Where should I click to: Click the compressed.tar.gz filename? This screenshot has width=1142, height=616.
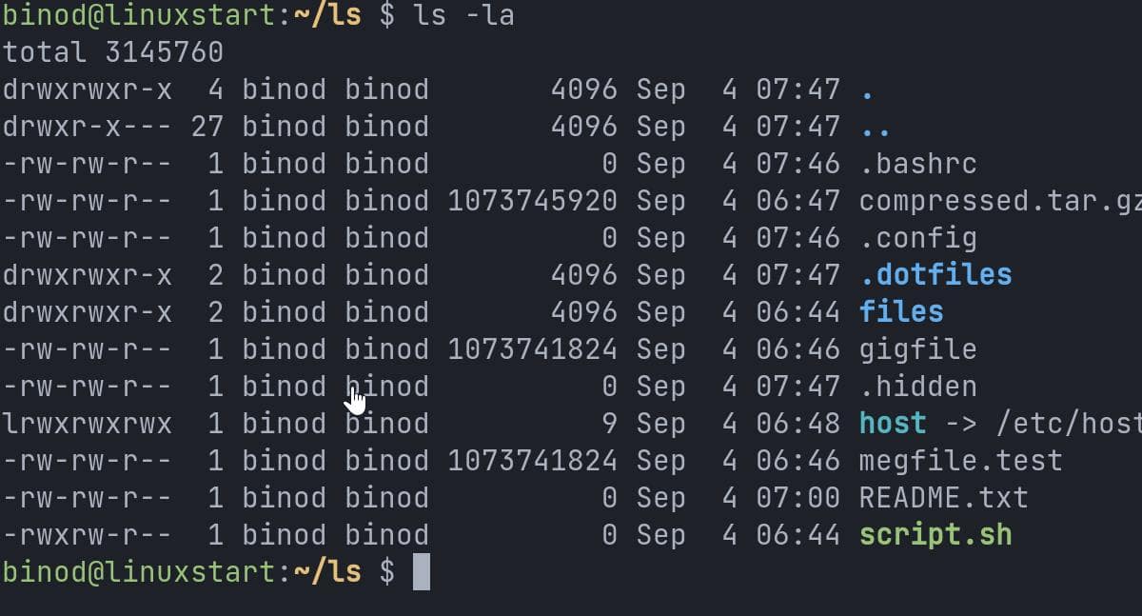[x=999, y=201]
